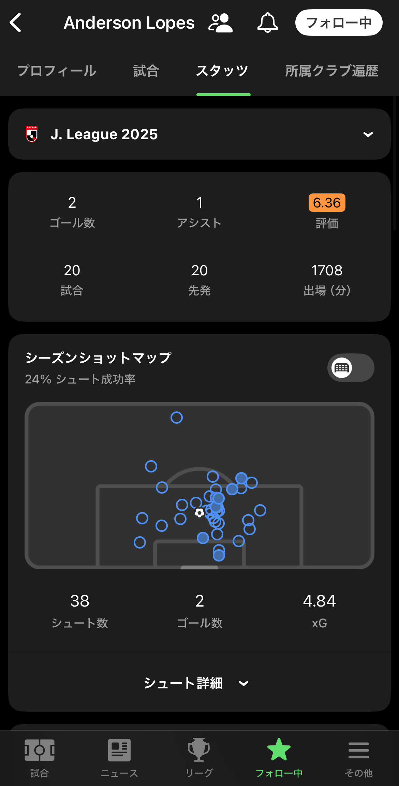Viewport: 399px width, 786px height.
Task: Tap the J. League crest icon
Action: pos(32,134)
